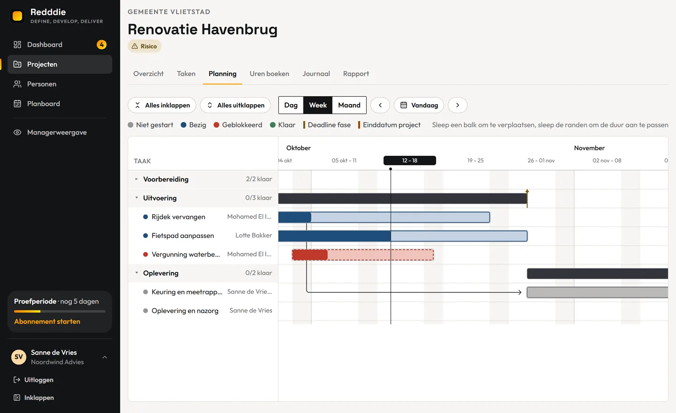This screenshot has height=413, width=676.
Task: Collapse the Uitvoering phase row
Action: pos(137,198)
